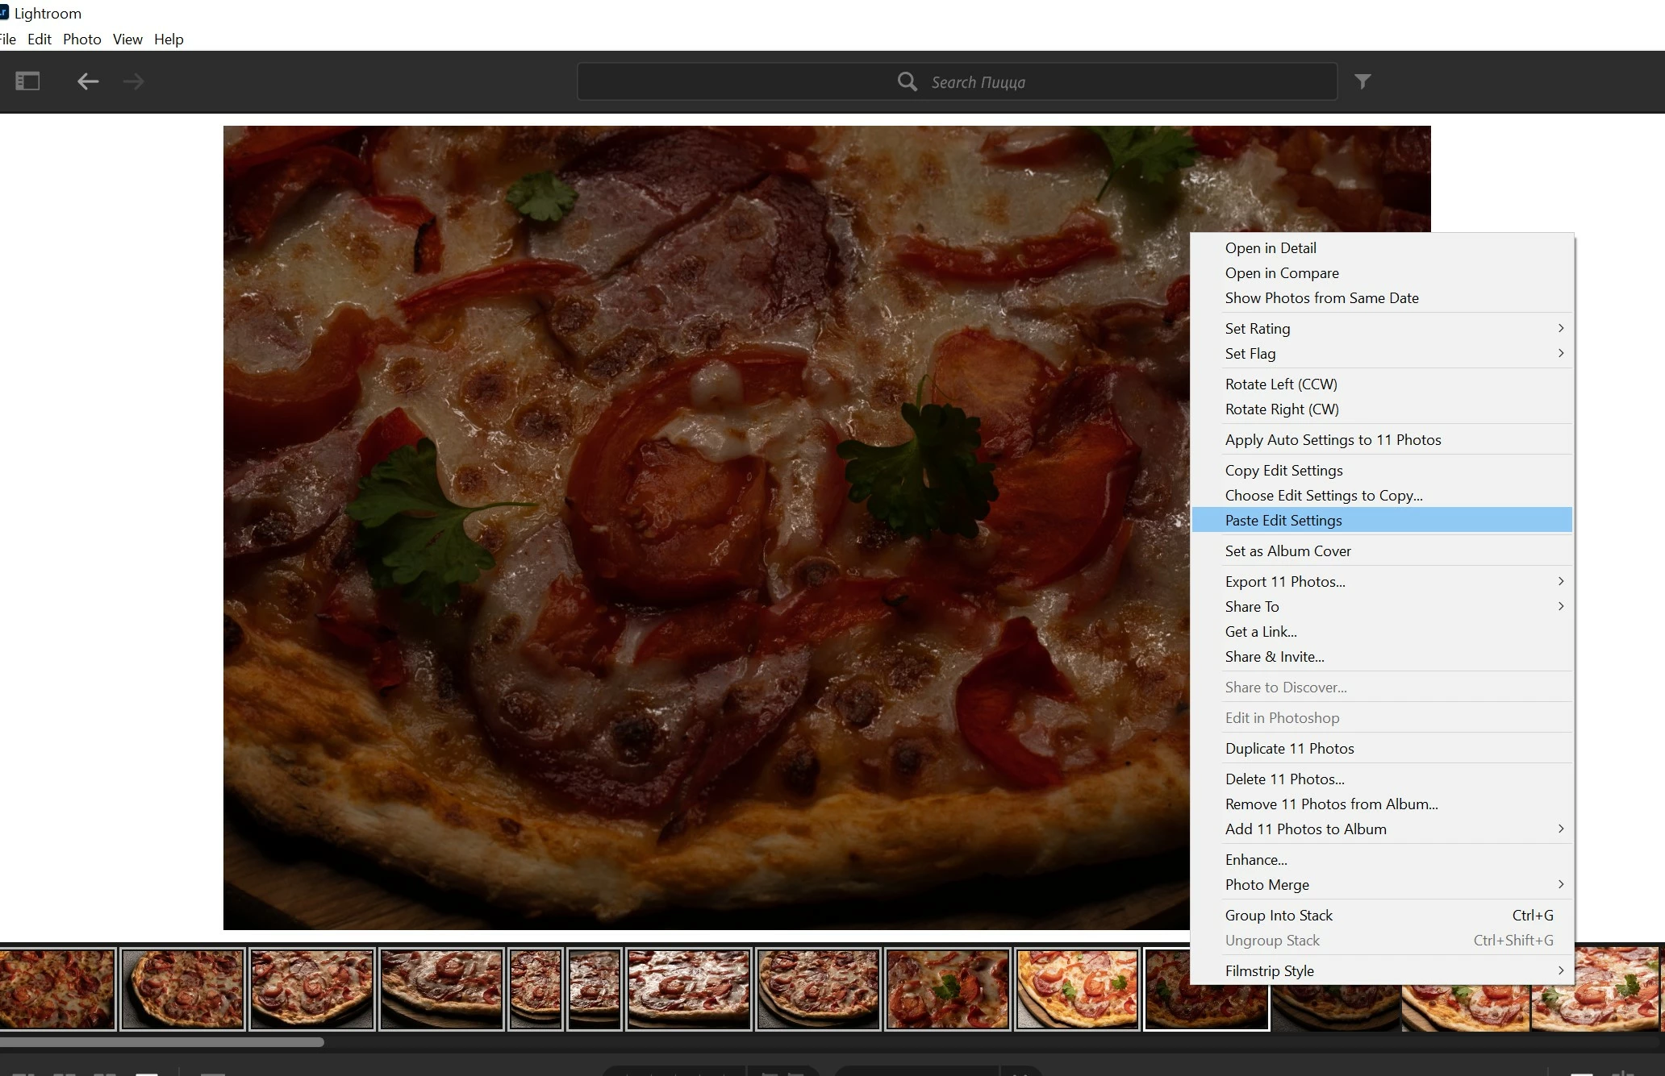Select the bright pizza thumbnail in filmstrip
Image resolution: width=1665 pixels, height=1076 pixels.
(1077, 989)
